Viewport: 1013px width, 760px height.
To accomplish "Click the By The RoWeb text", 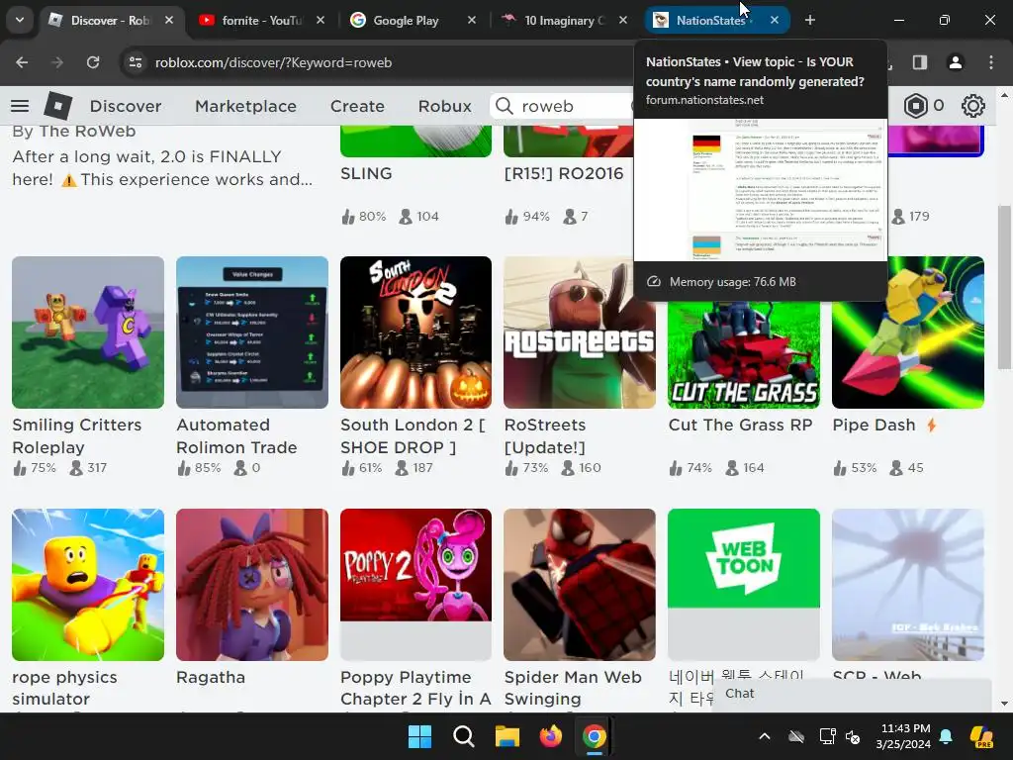I will (x=74, y=132).
